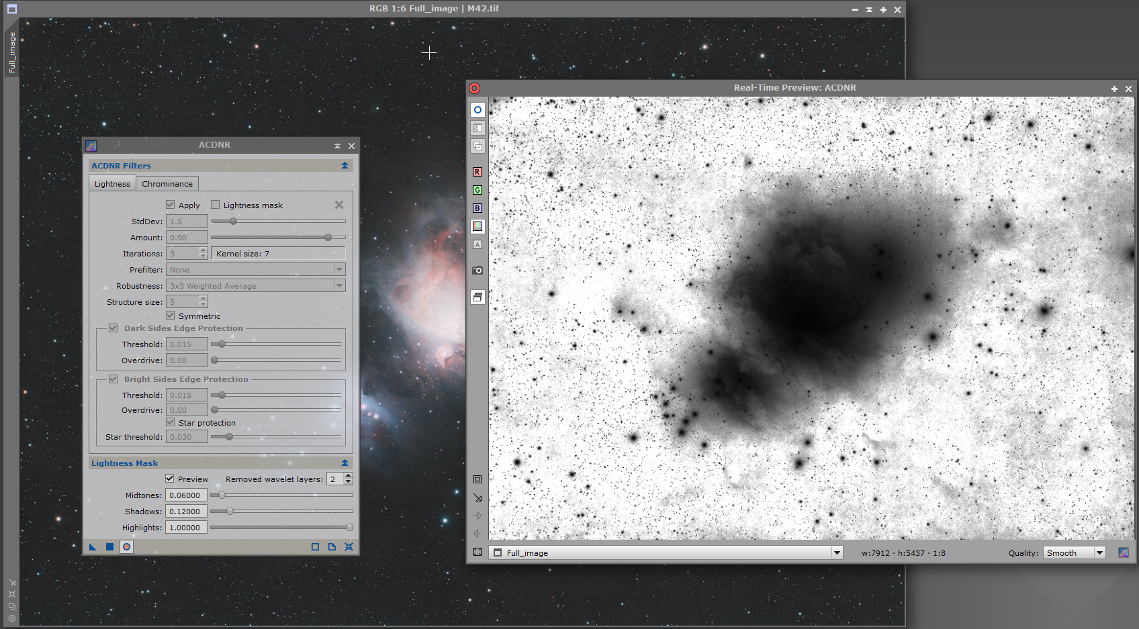Collapse the ACDNR Filters section
The height and width of the screenshot is (629, 1139).
click(x=345, y=166)
